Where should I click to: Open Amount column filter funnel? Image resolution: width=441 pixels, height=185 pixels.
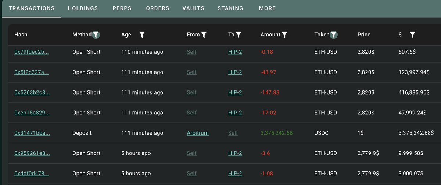(x=284, y=35)
